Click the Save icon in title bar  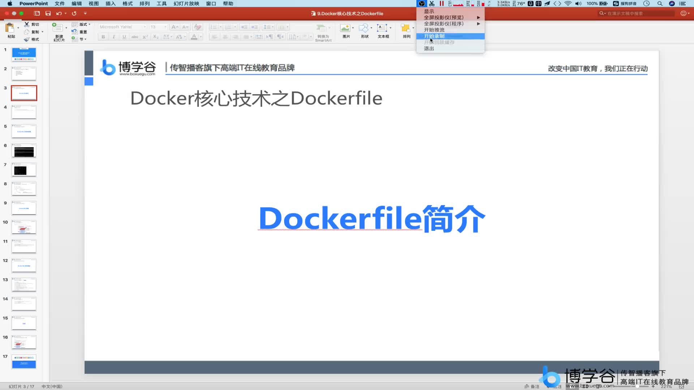click(48, 13)
